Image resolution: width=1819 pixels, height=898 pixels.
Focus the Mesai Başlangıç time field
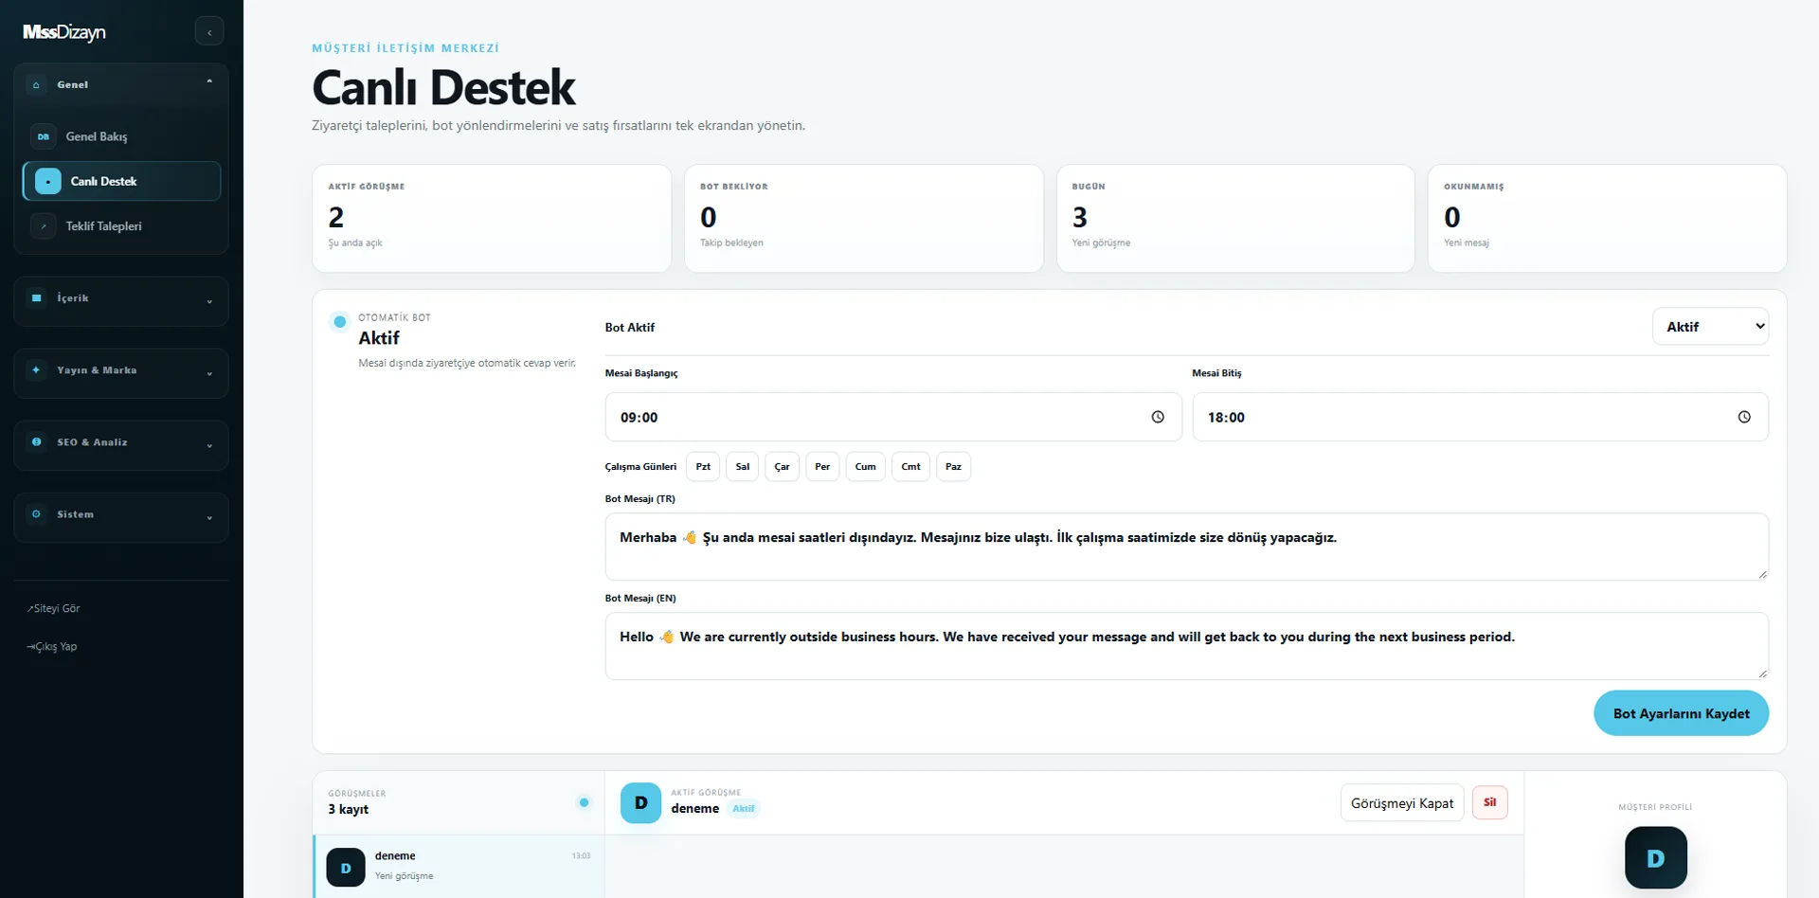coord(893,417)
